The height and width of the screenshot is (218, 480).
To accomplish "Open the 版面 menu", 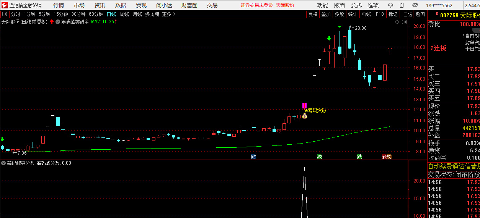I will tap(340, 5).
